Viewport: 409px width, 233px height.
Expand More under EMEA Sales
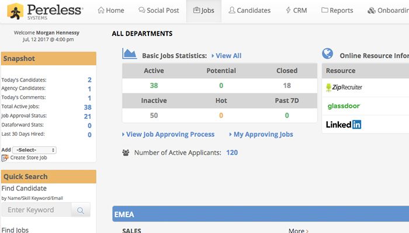point(298,231)
